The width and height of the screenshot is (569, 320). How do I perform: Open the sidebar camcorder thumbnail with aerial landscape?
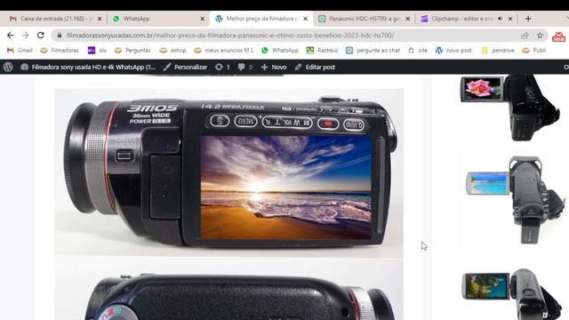pyautogui.click(x=512, y=294)
